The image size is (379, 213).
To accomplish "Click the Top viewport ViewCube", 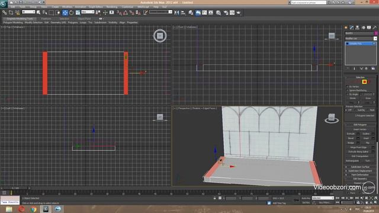I will click(160, 35).
